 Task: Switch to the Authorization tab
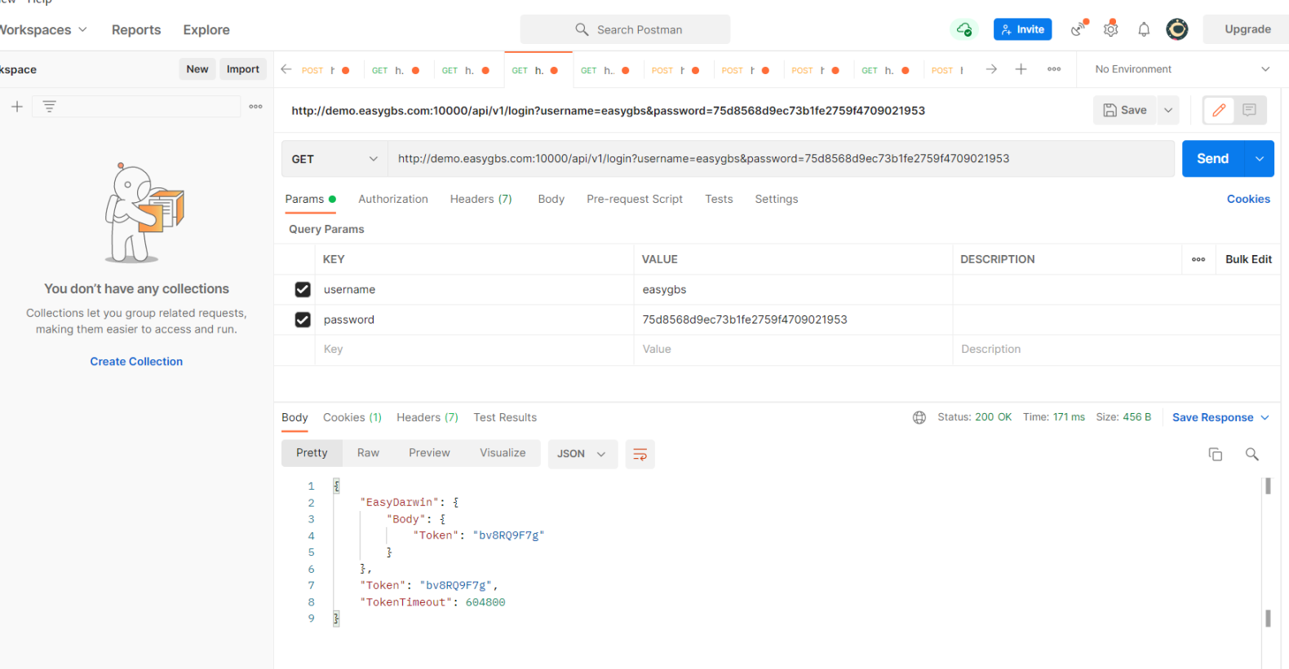click(x=393, y=199)
